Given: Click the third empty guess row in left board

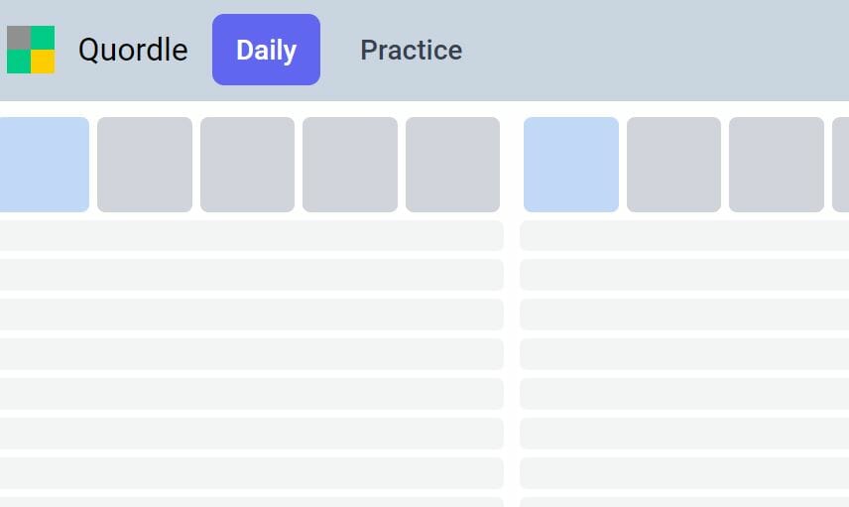Looking at the screenshot, I should pos(252,315).
